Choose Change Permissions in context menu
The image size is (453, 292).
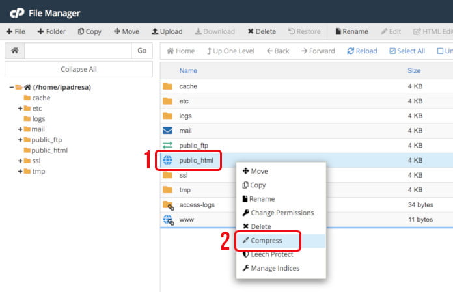point(278,213)
